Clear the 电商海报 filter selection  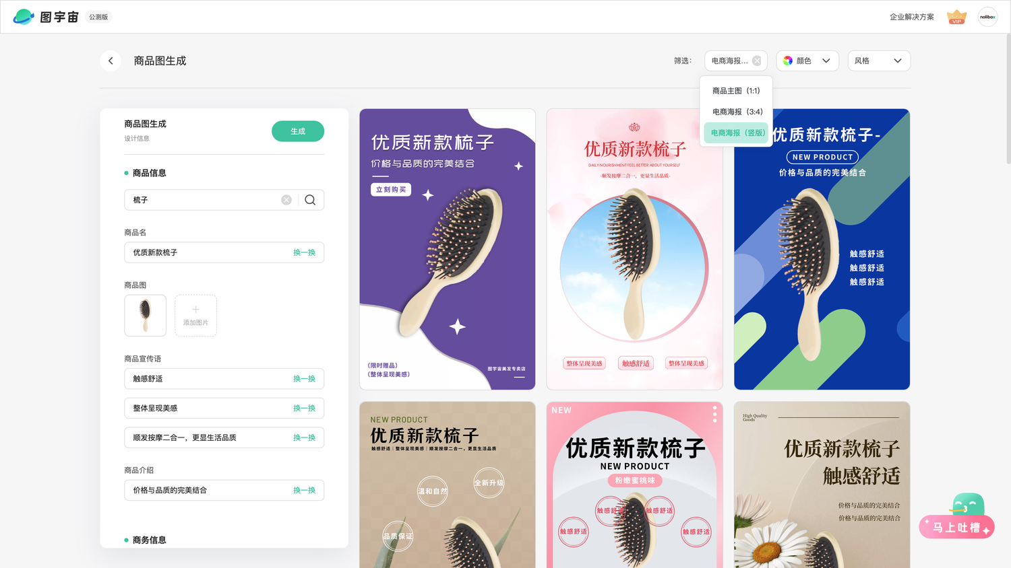coord(757,61)
